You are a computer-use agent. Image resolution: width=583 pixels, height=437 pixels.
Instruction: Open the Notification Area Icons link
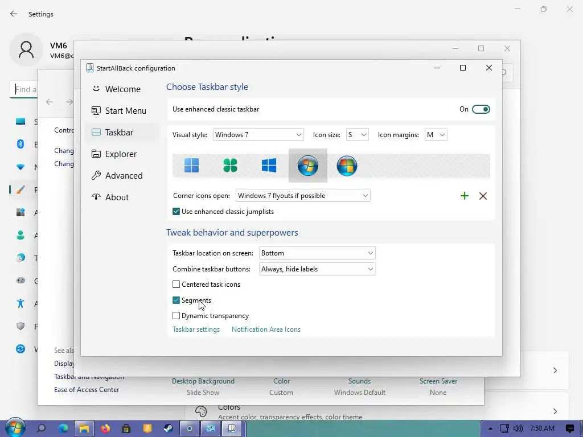tap(266, 329)
